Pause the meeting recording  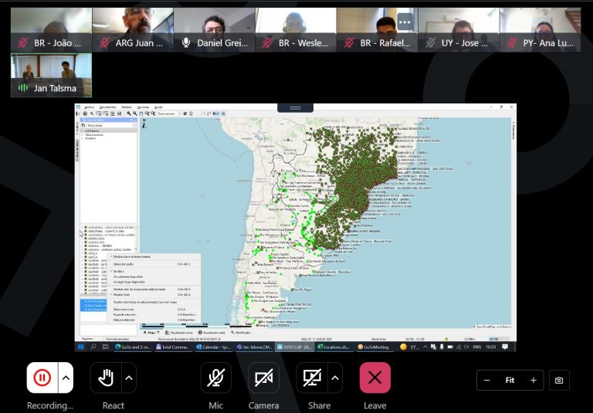pos(42,377)
